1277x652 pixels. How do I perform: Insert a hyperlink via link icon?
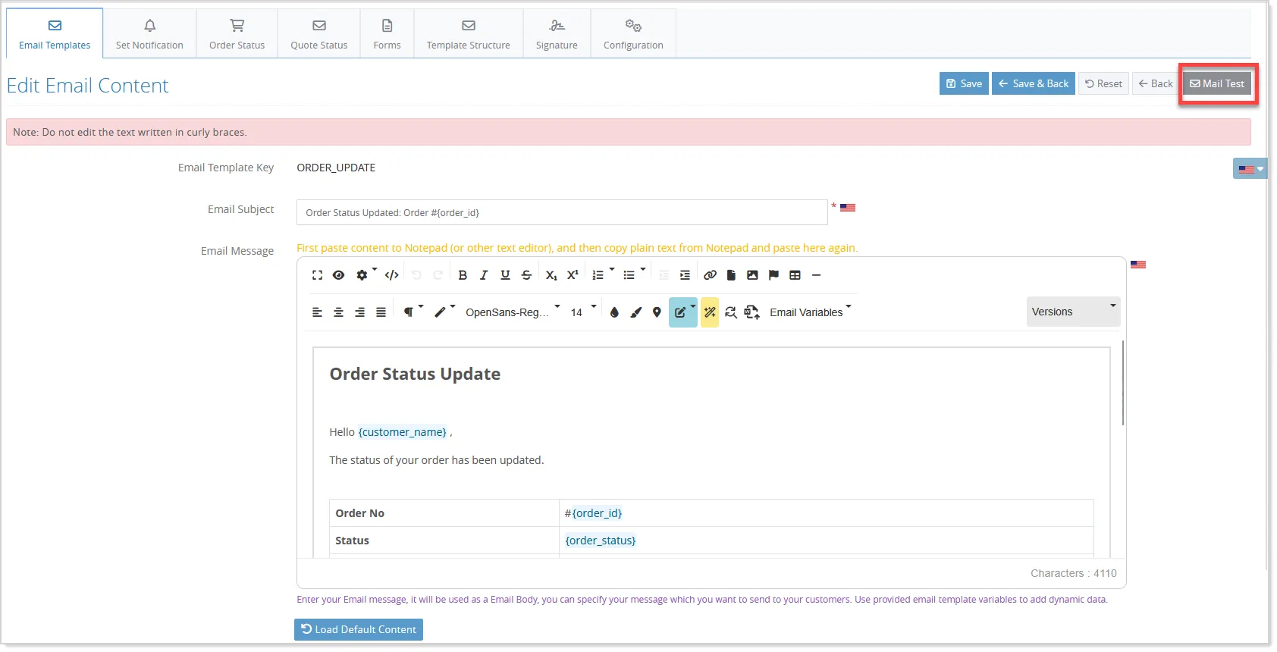[x=710, y=275]
